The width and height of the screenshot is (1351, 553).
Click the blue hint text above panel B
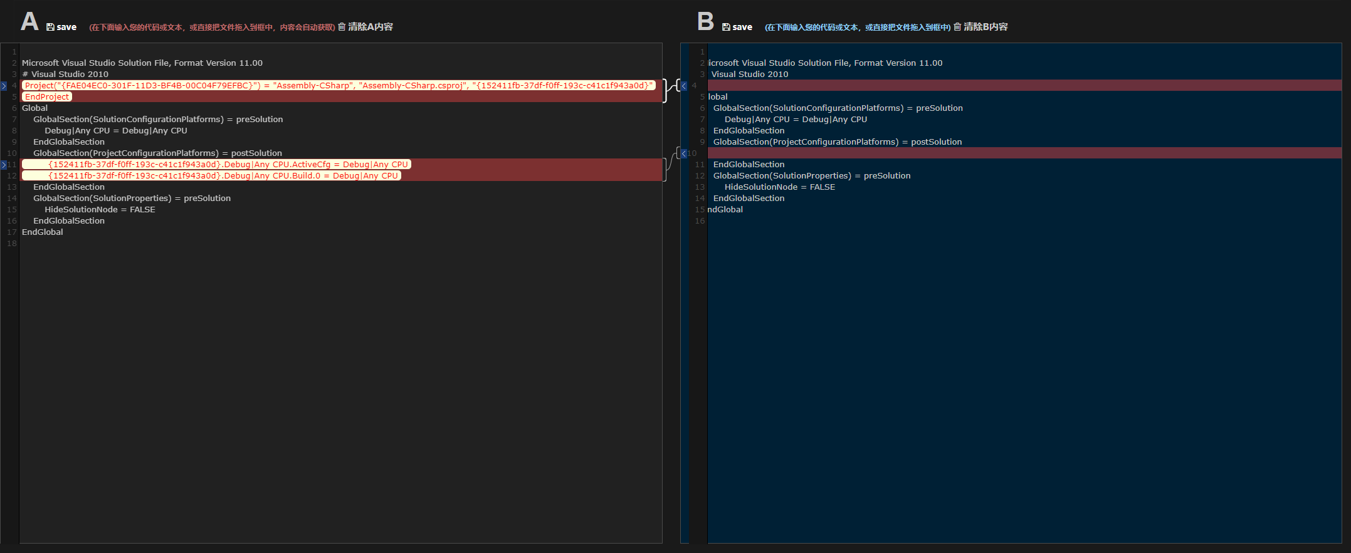click(857, 28)
